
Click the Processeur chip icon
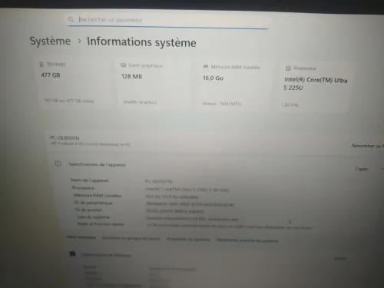tap(288, 68)
